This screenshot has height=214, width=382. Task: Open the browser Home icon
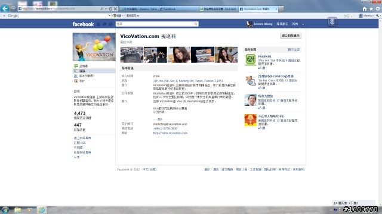tap(365, 9)
